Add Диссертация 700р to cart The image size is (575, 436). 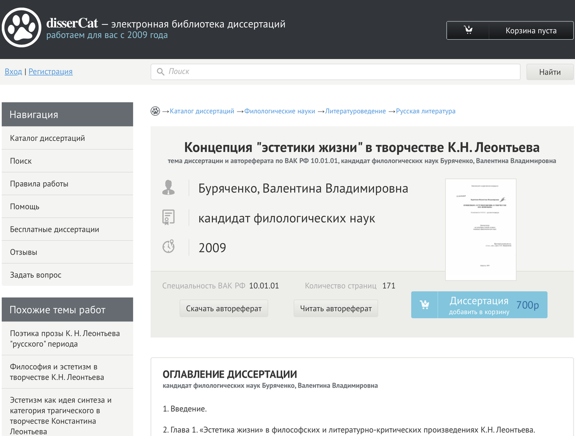(479, 305)
